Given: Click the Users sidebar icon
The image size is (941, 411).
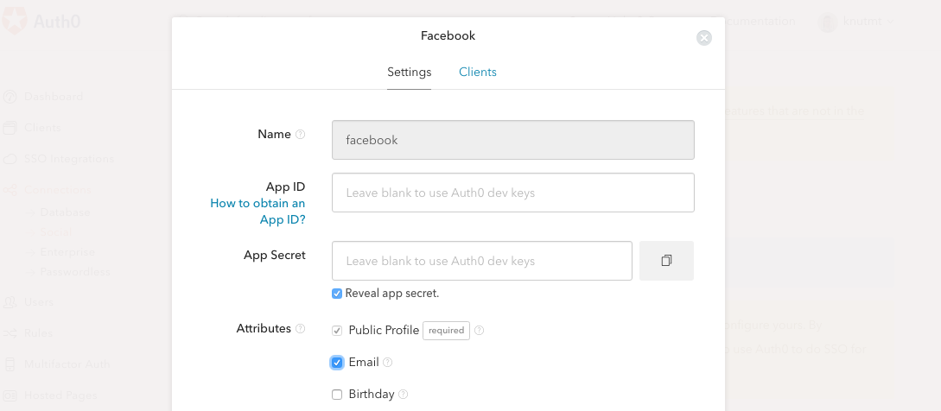Looking at the screenshot, I should tap(10, 302).
